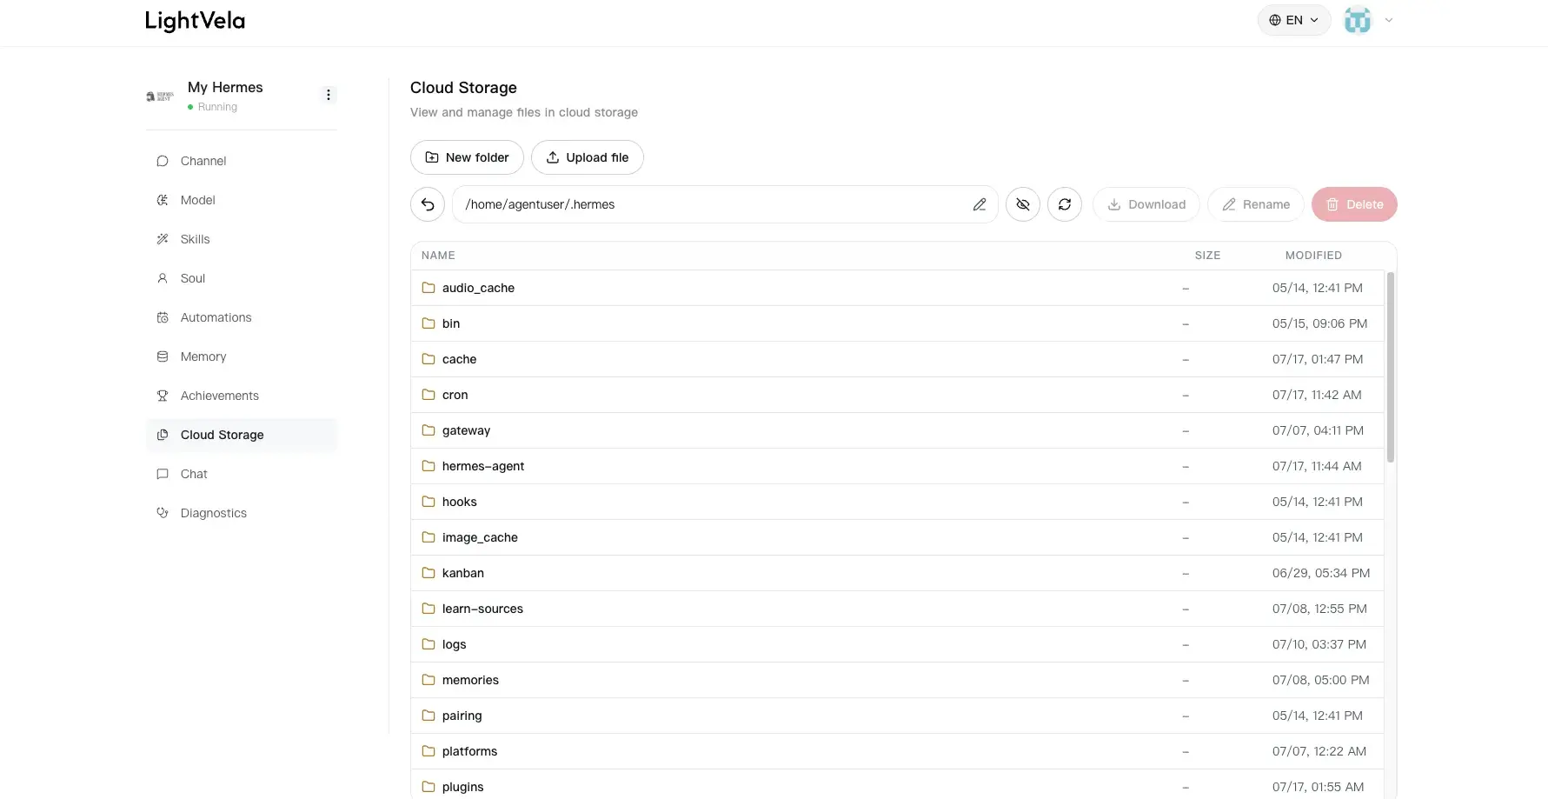Toggle hidden files visibility eye icon
This screenshot has width=1548, height=799.
(1023, 204)
